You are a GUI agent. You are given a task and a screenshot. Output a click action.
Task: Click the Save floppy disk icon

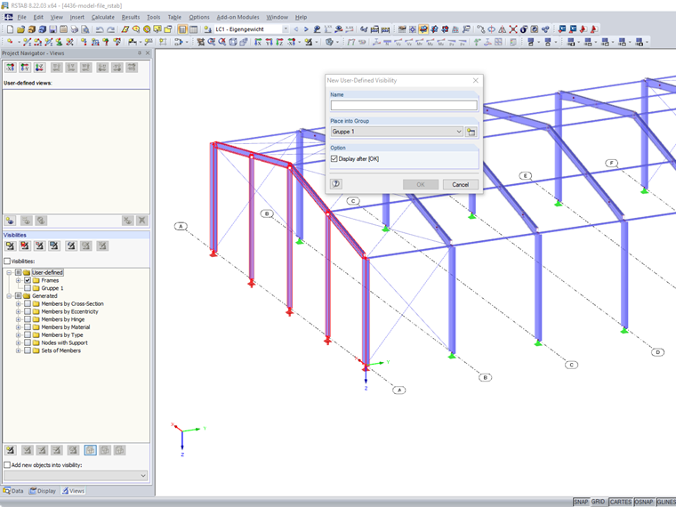click(52, 29)
